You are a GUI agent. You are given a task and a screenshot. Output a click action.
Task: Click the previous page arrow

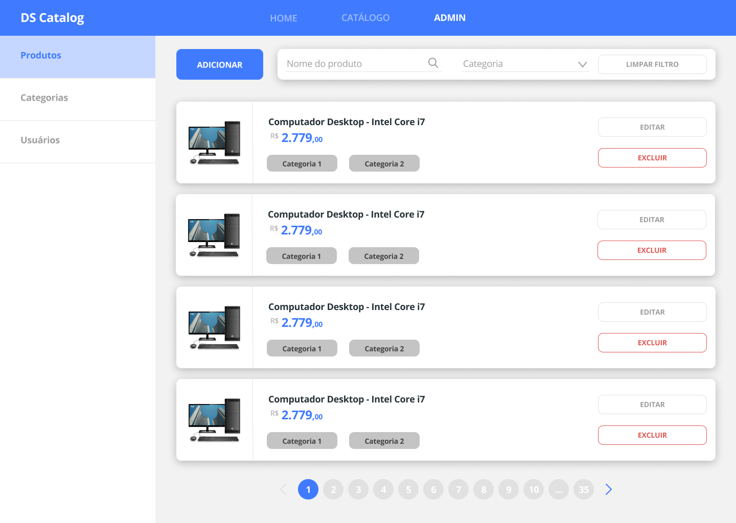pos(283,489)
